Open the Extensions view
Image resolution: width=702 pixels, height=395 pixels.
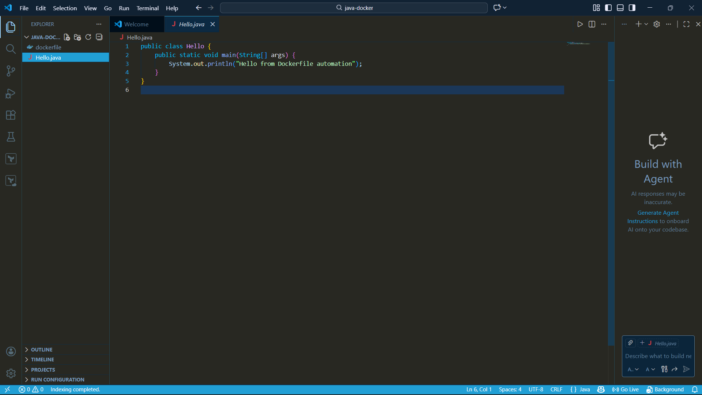pyautogui.click(x=11, y=115)
